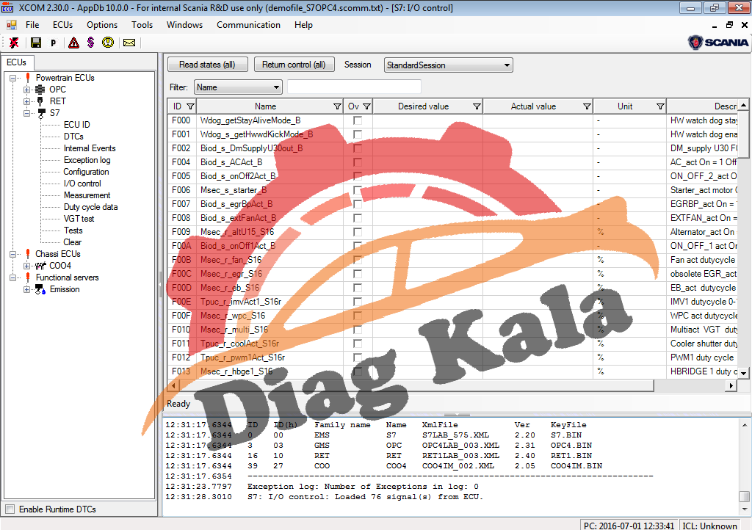
Task: Click the Scania logo in the toolbar
Action: 718,43
